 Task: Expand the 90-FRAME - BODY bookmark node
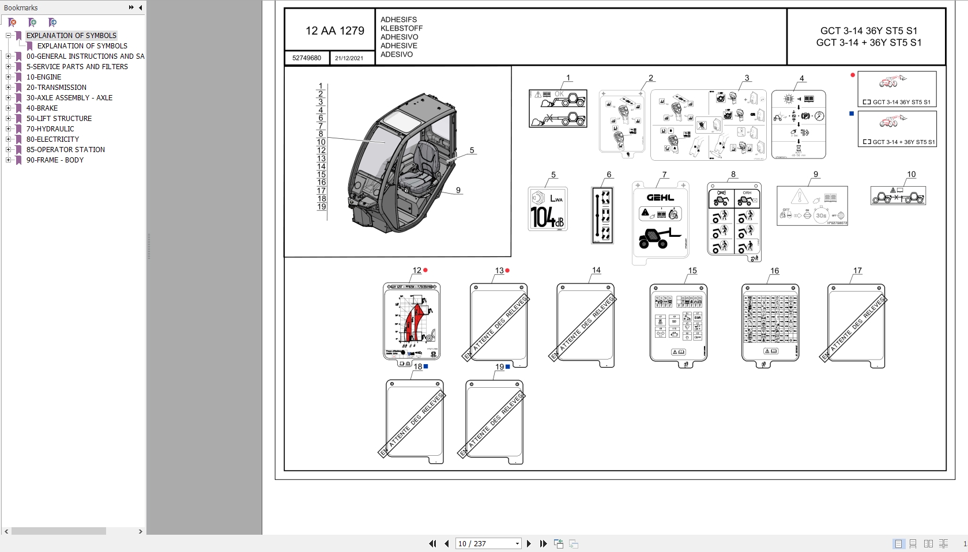9,160
